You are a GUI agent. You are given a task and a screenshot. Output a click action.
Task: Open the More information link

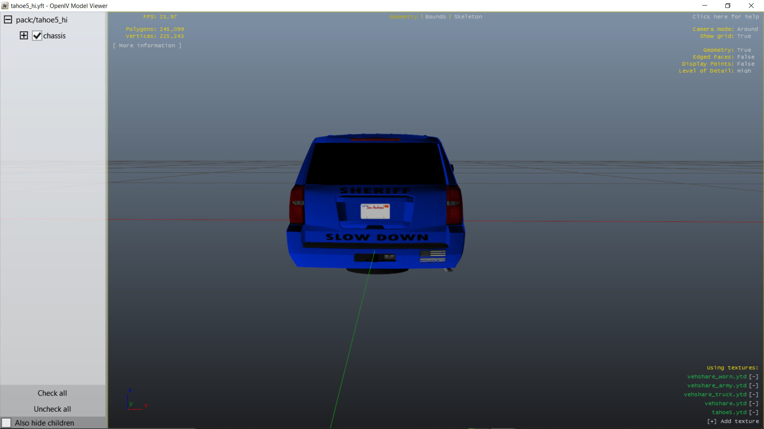pyautogui.click(x=147, y=46)
